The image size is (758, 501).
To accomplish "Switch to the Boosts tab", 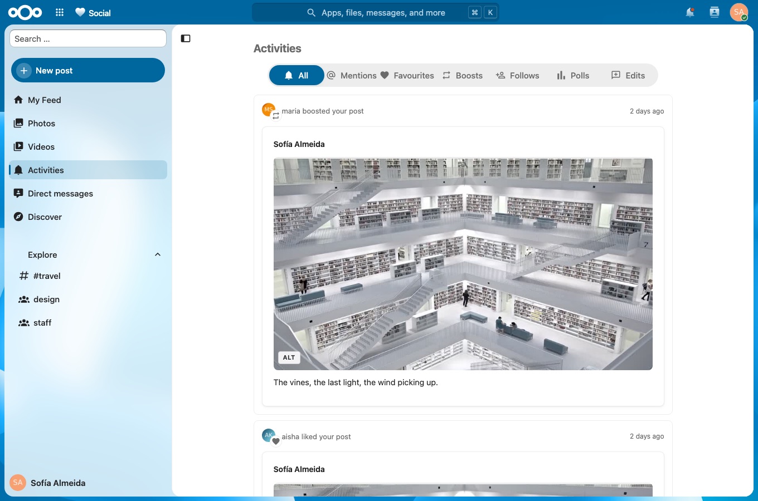I will click(463, 75).
